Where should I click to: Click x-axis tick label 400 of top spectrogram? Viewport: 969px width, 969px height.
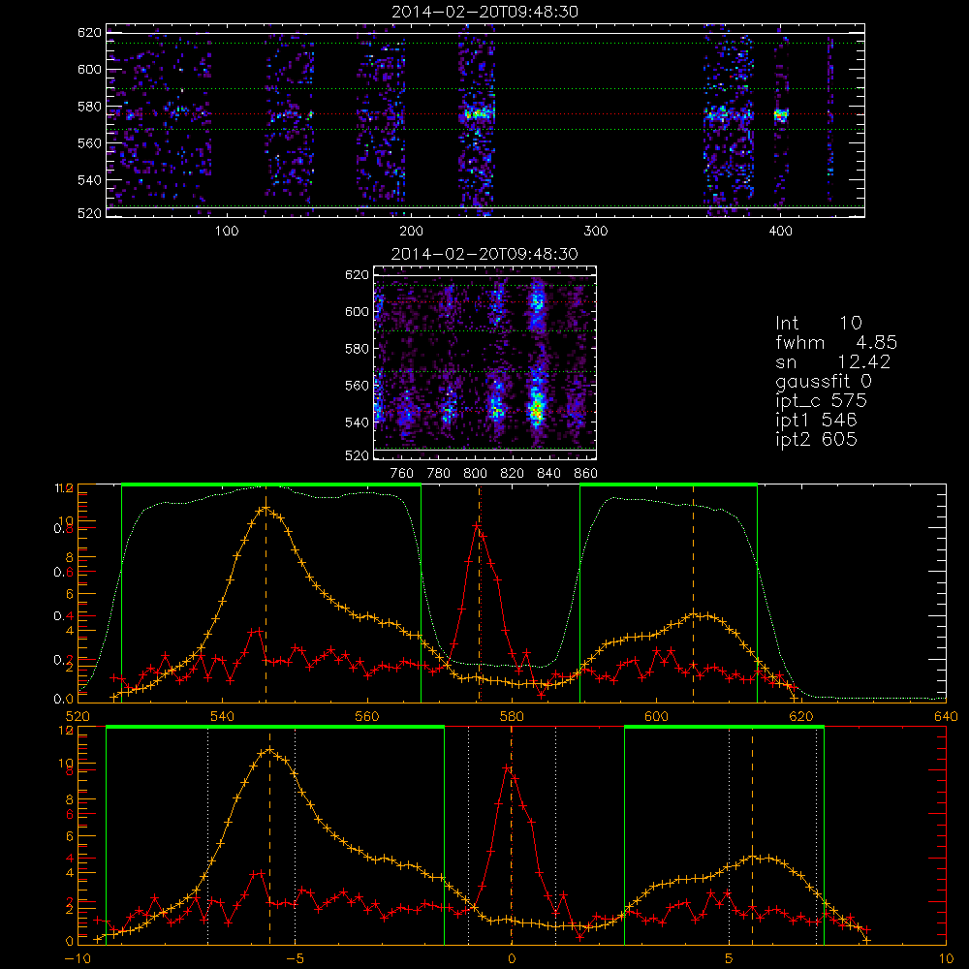780,232
